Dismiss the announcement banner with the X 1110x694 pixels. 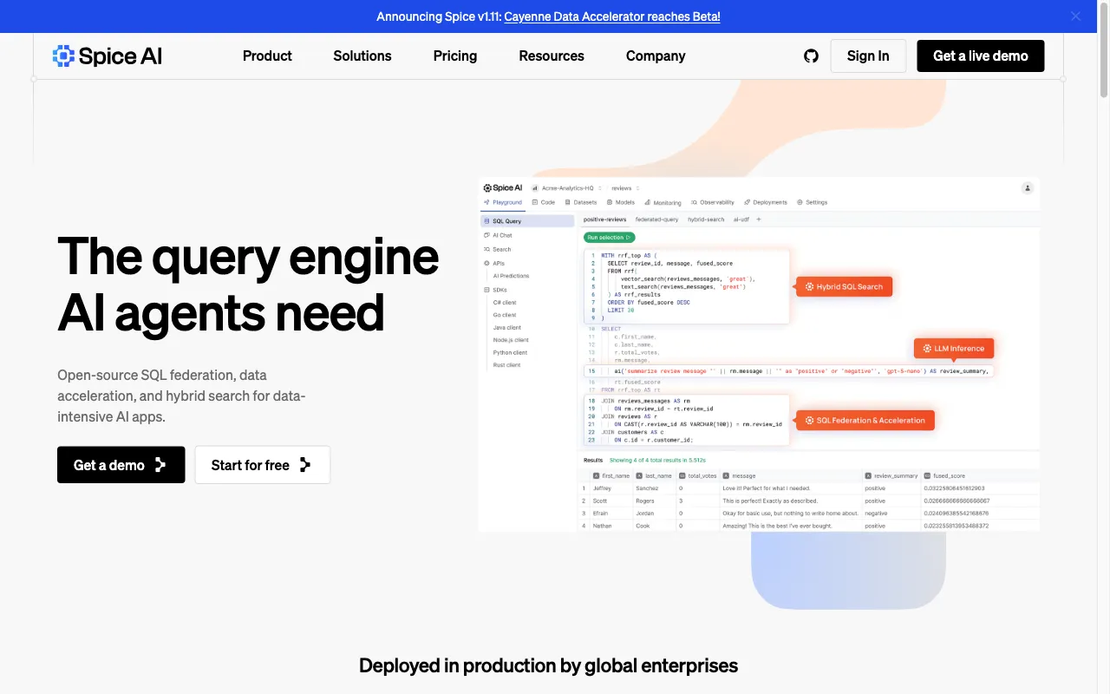coord(1076,16)
